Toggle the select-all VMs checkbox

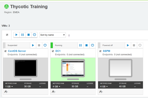(7, 35)
